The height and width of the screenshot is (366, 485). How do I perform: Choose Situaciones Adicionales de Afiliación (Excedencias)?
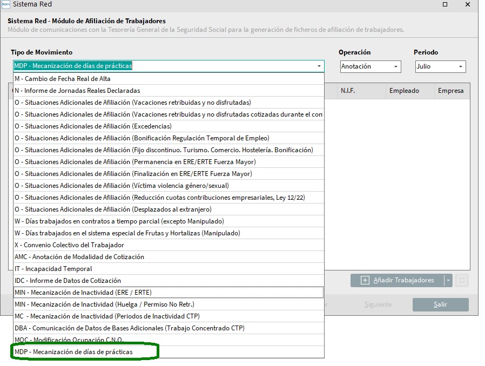93,126
